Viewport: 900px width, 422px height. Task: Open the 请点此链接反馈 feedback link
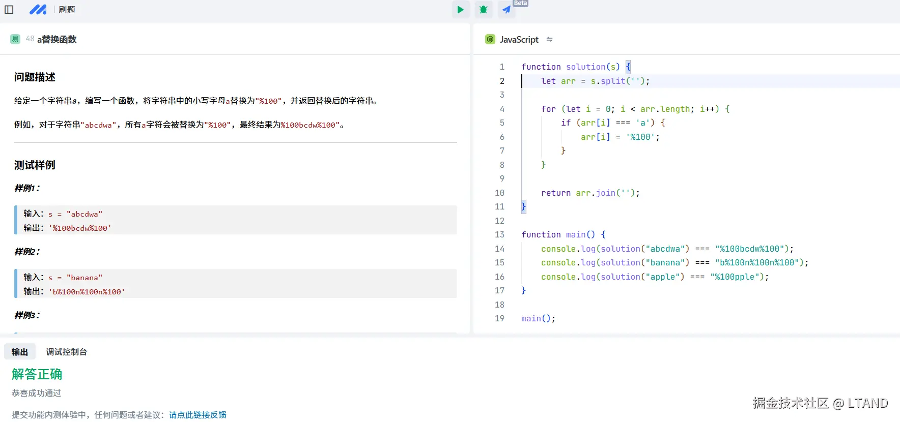point(198,415)
